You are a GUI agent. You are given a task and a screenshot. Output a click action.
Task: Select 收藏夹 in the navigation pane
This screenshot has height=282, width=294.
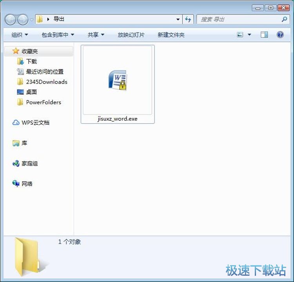tap(38, 51)
